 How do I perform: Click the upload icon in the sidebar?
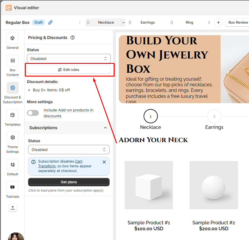pyautogui.click(x=12, y=208)
